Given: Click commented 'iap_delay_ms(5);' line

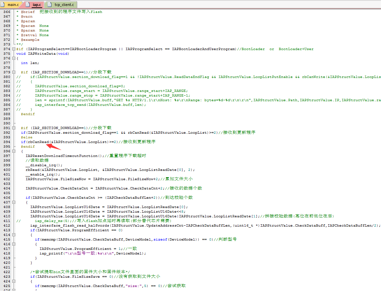Looking at the screenshot, I should coord(53,221).
